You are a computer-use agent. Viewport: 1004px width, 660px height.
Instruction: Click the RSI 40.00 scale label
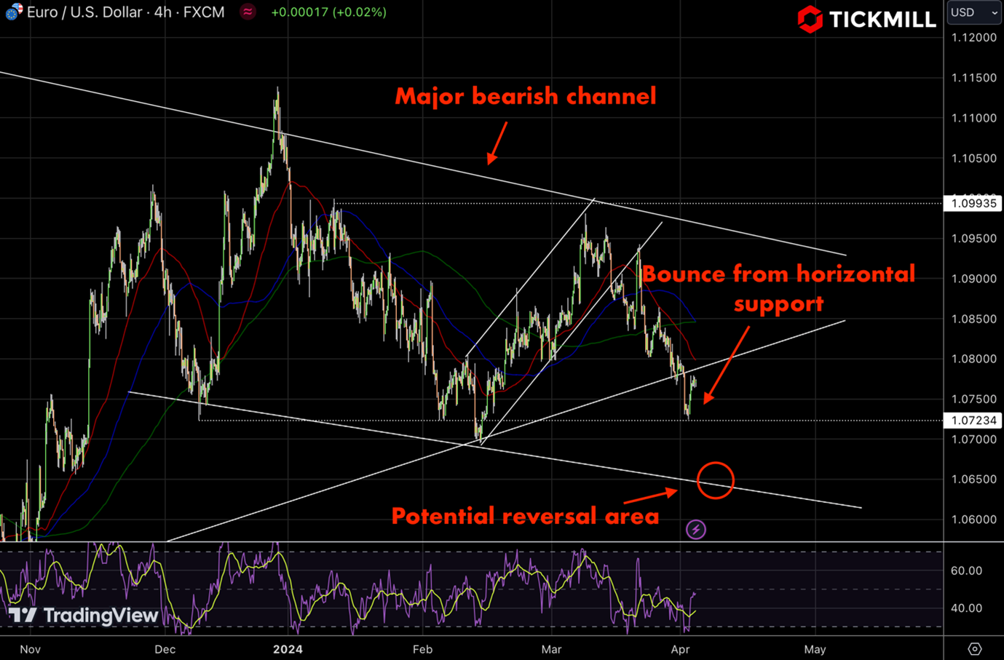pos(966,608)
